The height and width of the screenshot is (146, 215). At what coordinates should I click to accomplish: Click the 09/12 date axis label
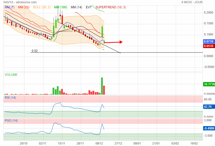coord(99,143)
